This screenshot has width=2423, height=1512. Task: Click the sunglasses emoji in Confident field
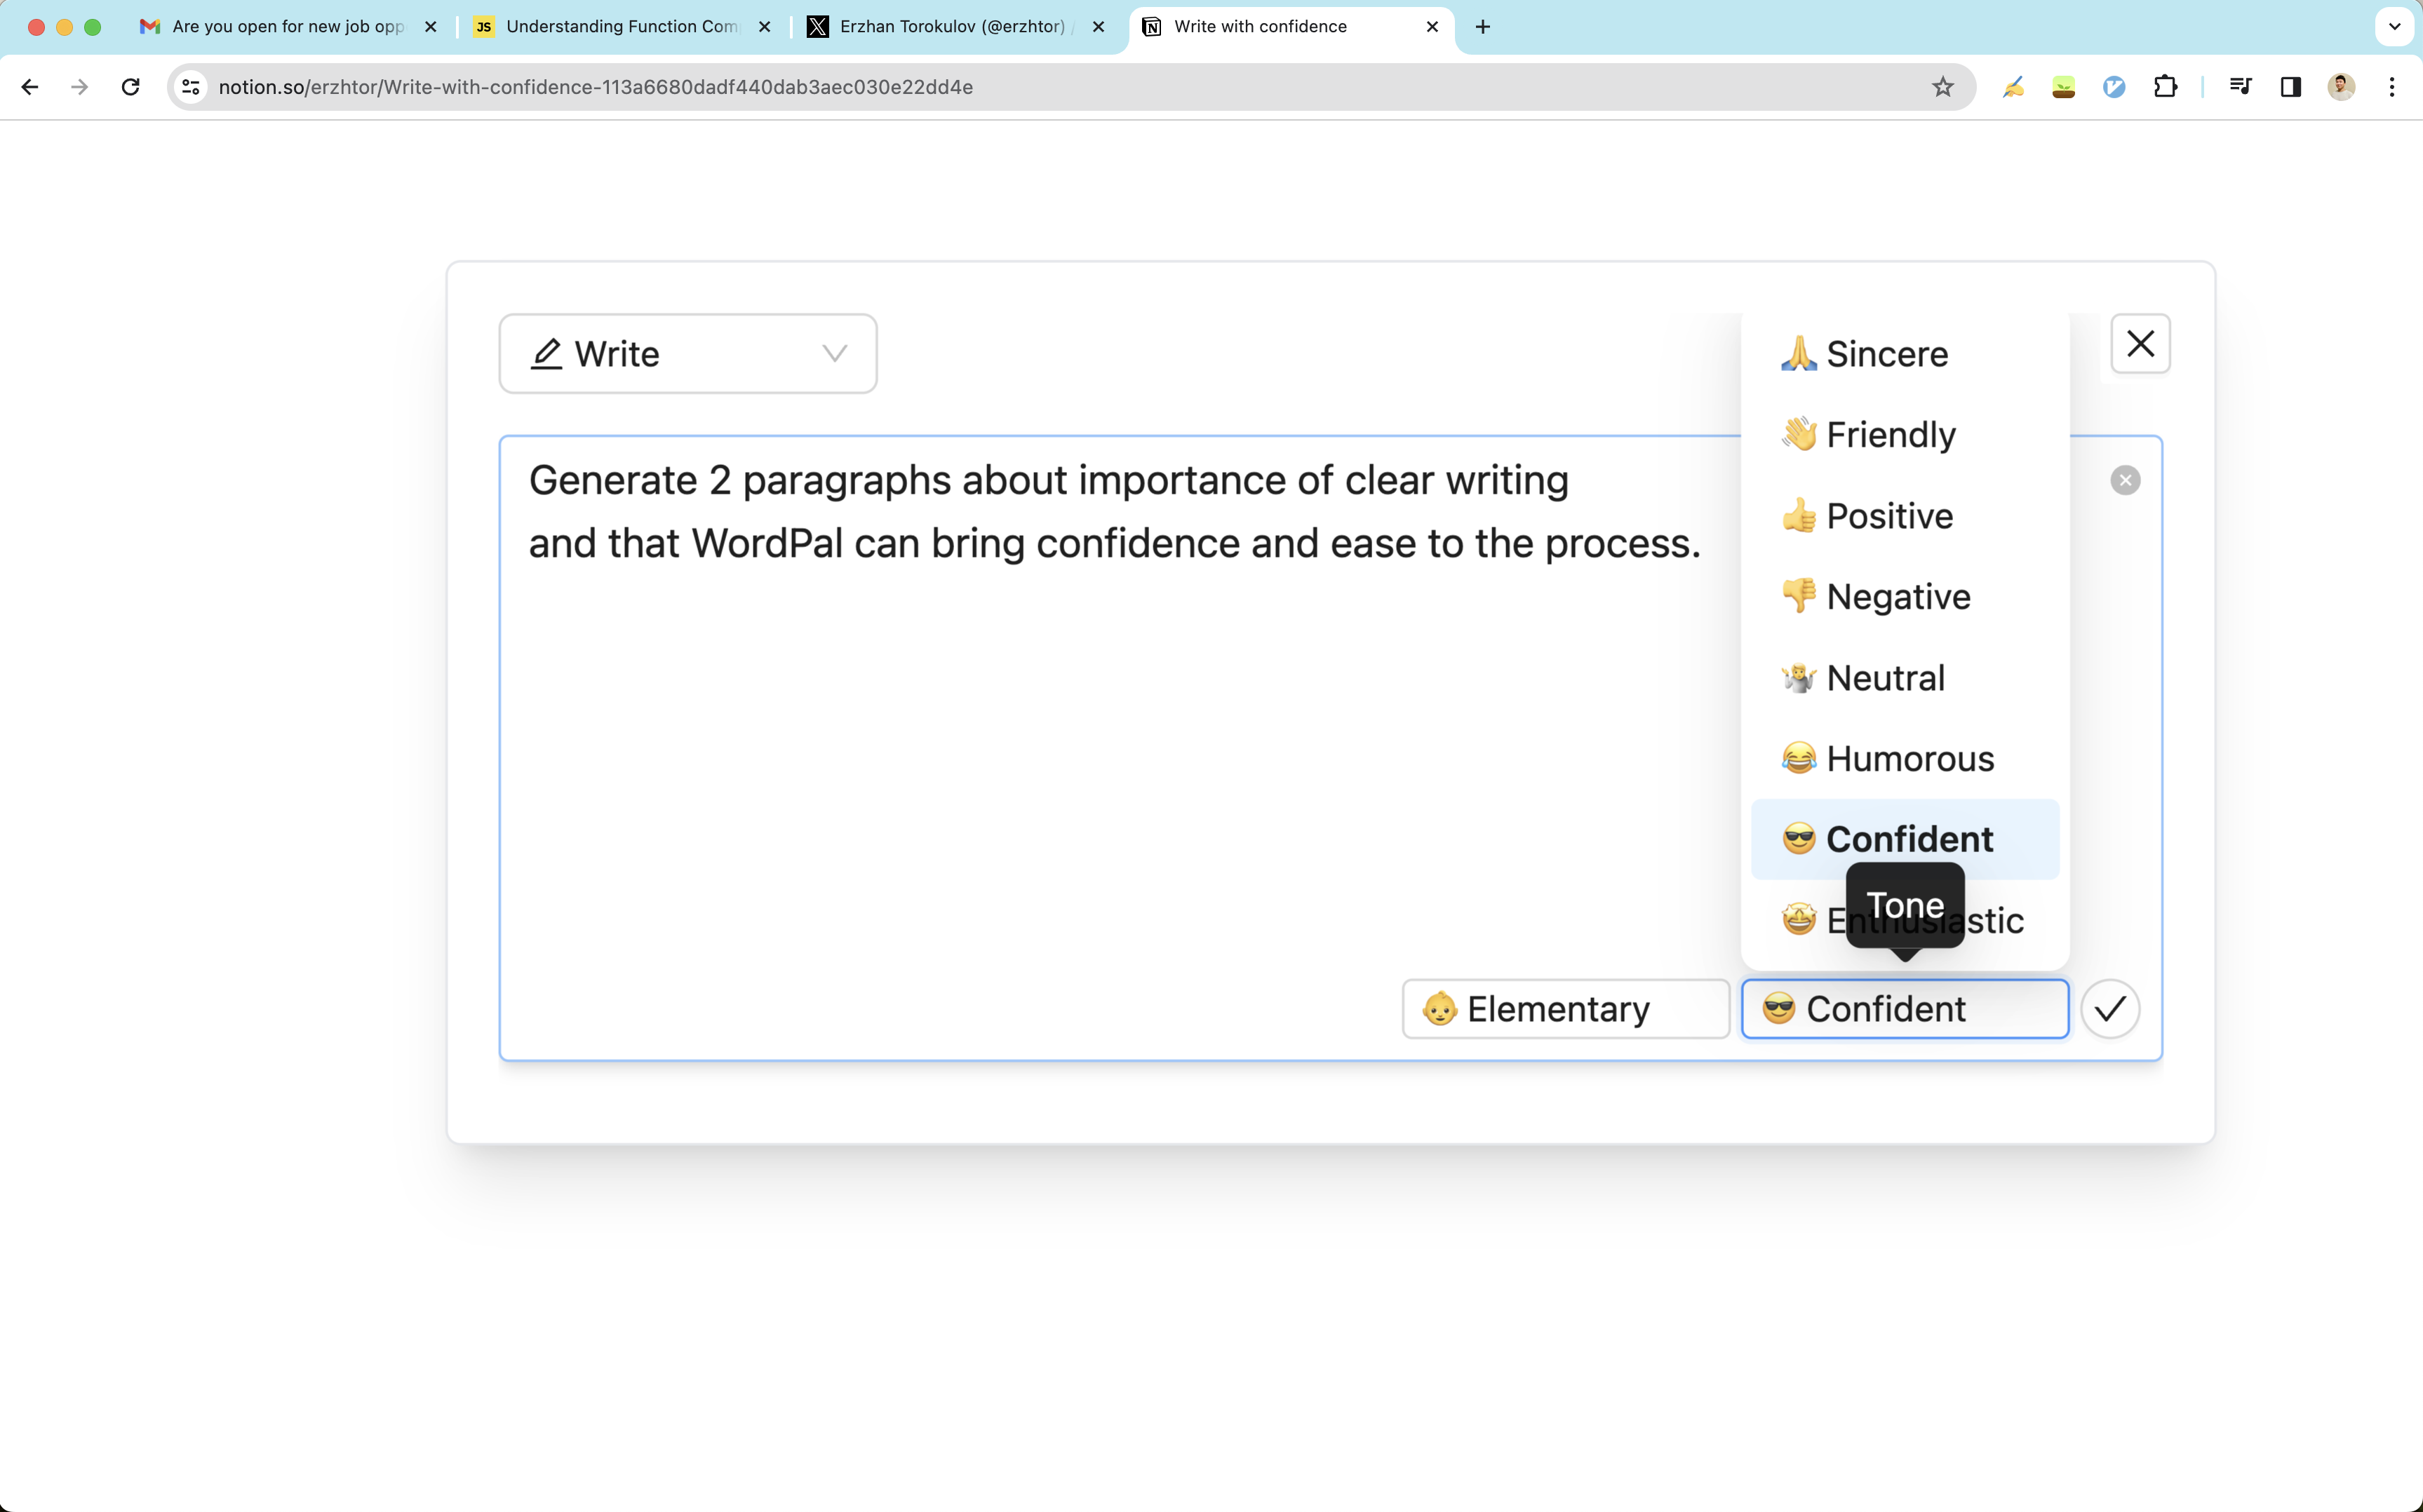1779,1008
